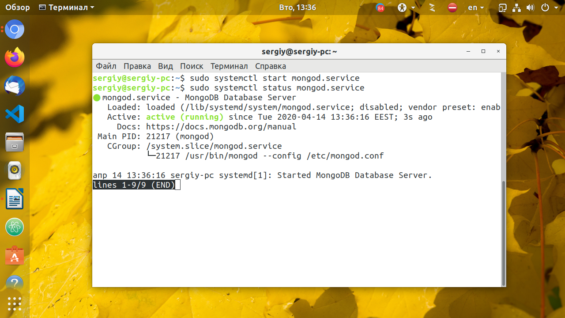Open the Файл menu in terminal
Screen dimensions: 565x318
tap(106, 66)
